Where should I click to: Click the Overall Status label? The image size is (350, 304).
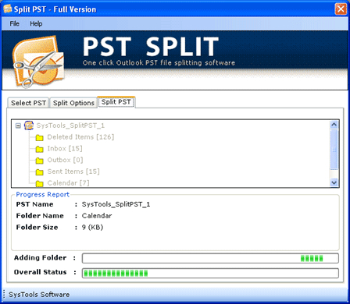(x=41, y=272)
